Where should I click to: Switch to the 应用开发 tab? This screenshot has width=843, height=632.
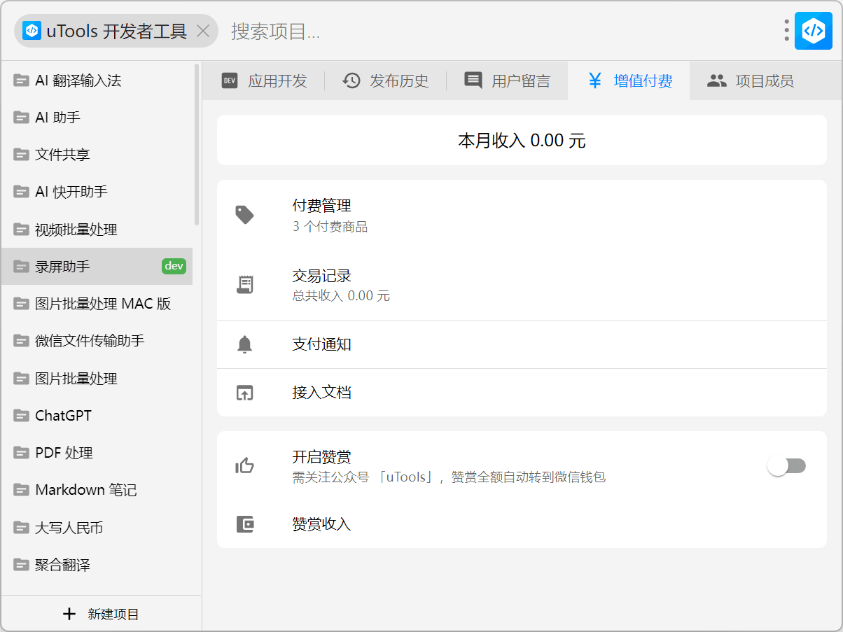[x=264, y=81]
